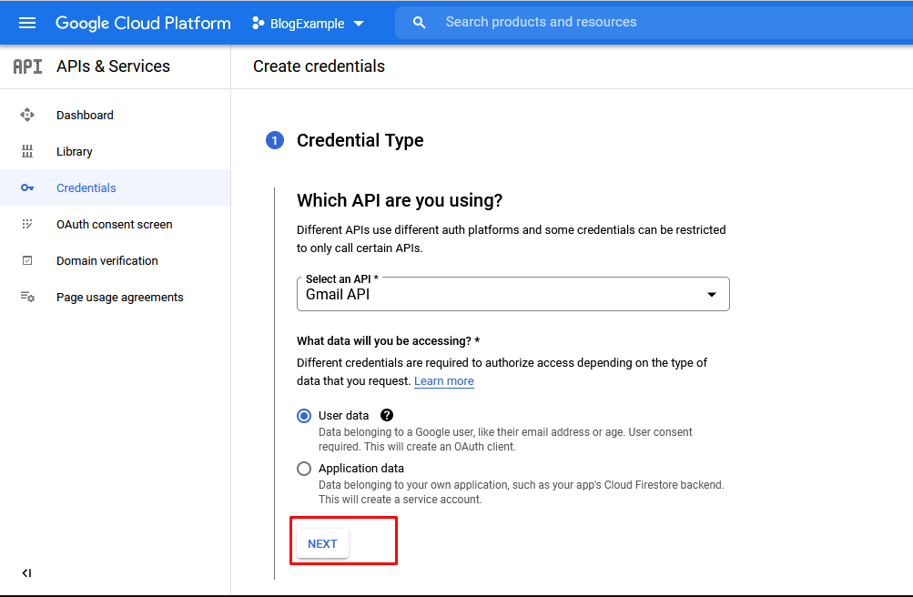
Task: Click the Domain verification checkbox icon
Action: 27,260
